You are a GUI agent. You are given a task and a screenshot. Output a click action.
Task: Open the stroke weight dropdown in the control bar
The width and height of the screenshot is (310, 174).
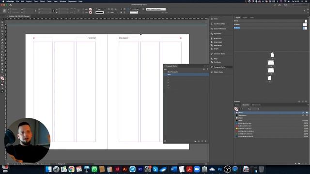coord(105,9)
